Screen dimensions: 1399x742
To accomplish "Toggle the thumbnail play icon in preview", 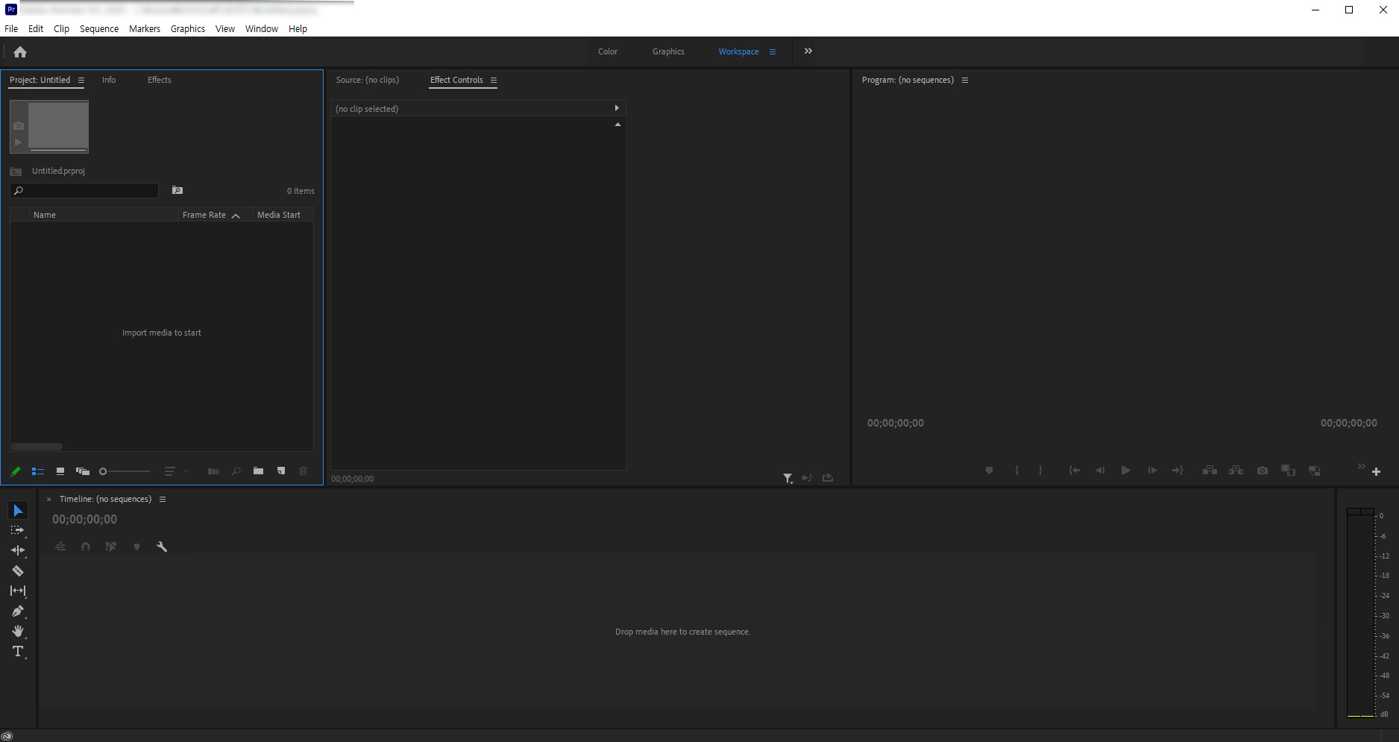I will pyautogui.click(x=18, y=142).
